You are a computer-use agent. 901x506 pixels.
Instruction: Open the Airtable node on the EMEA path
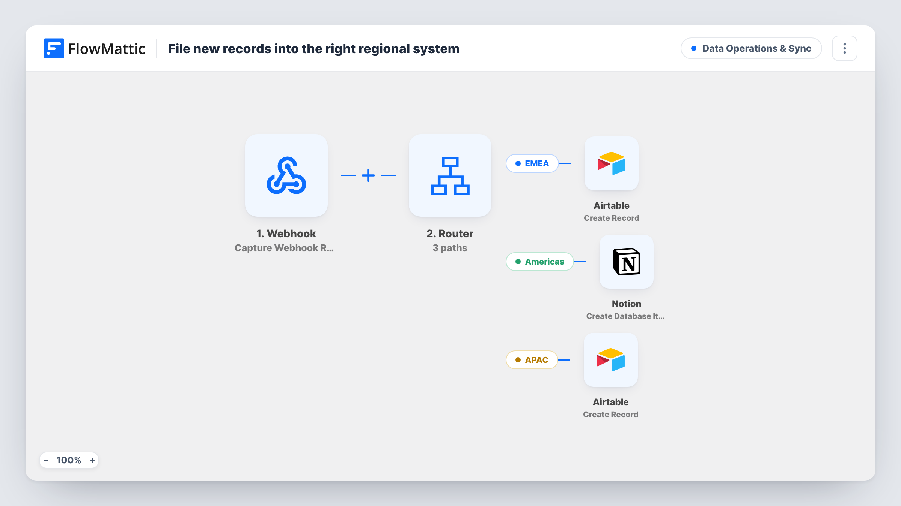pos(612,163)
